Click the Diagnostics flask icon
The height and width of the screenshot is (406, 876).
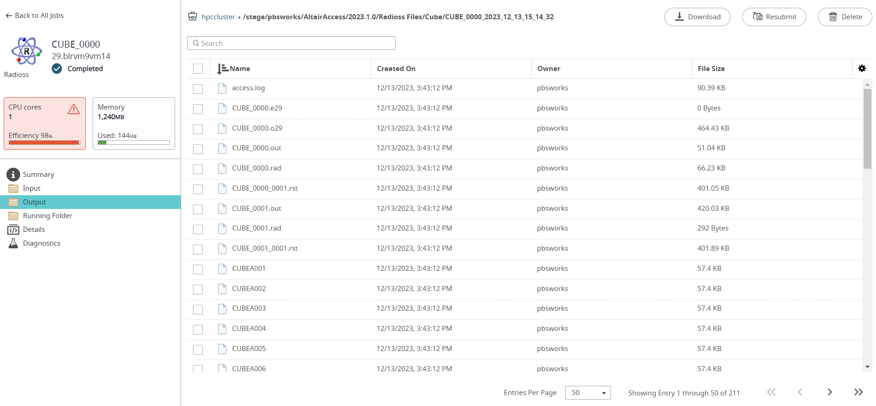[x=13, y=243]
